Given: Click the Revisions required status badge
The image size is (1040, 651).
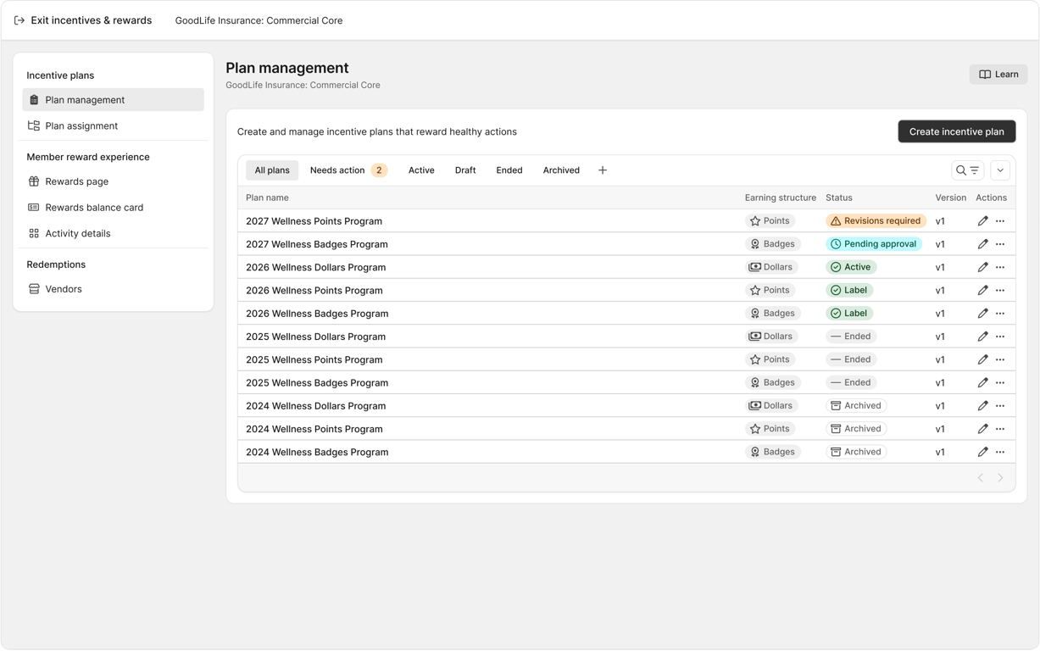Looking at the screenshot, I should (876, 221).
